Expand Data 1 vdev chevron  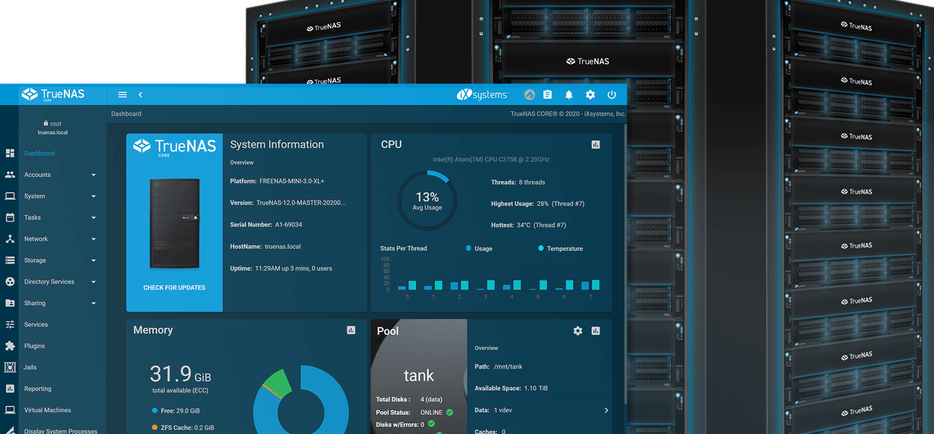tap(606, 410)
